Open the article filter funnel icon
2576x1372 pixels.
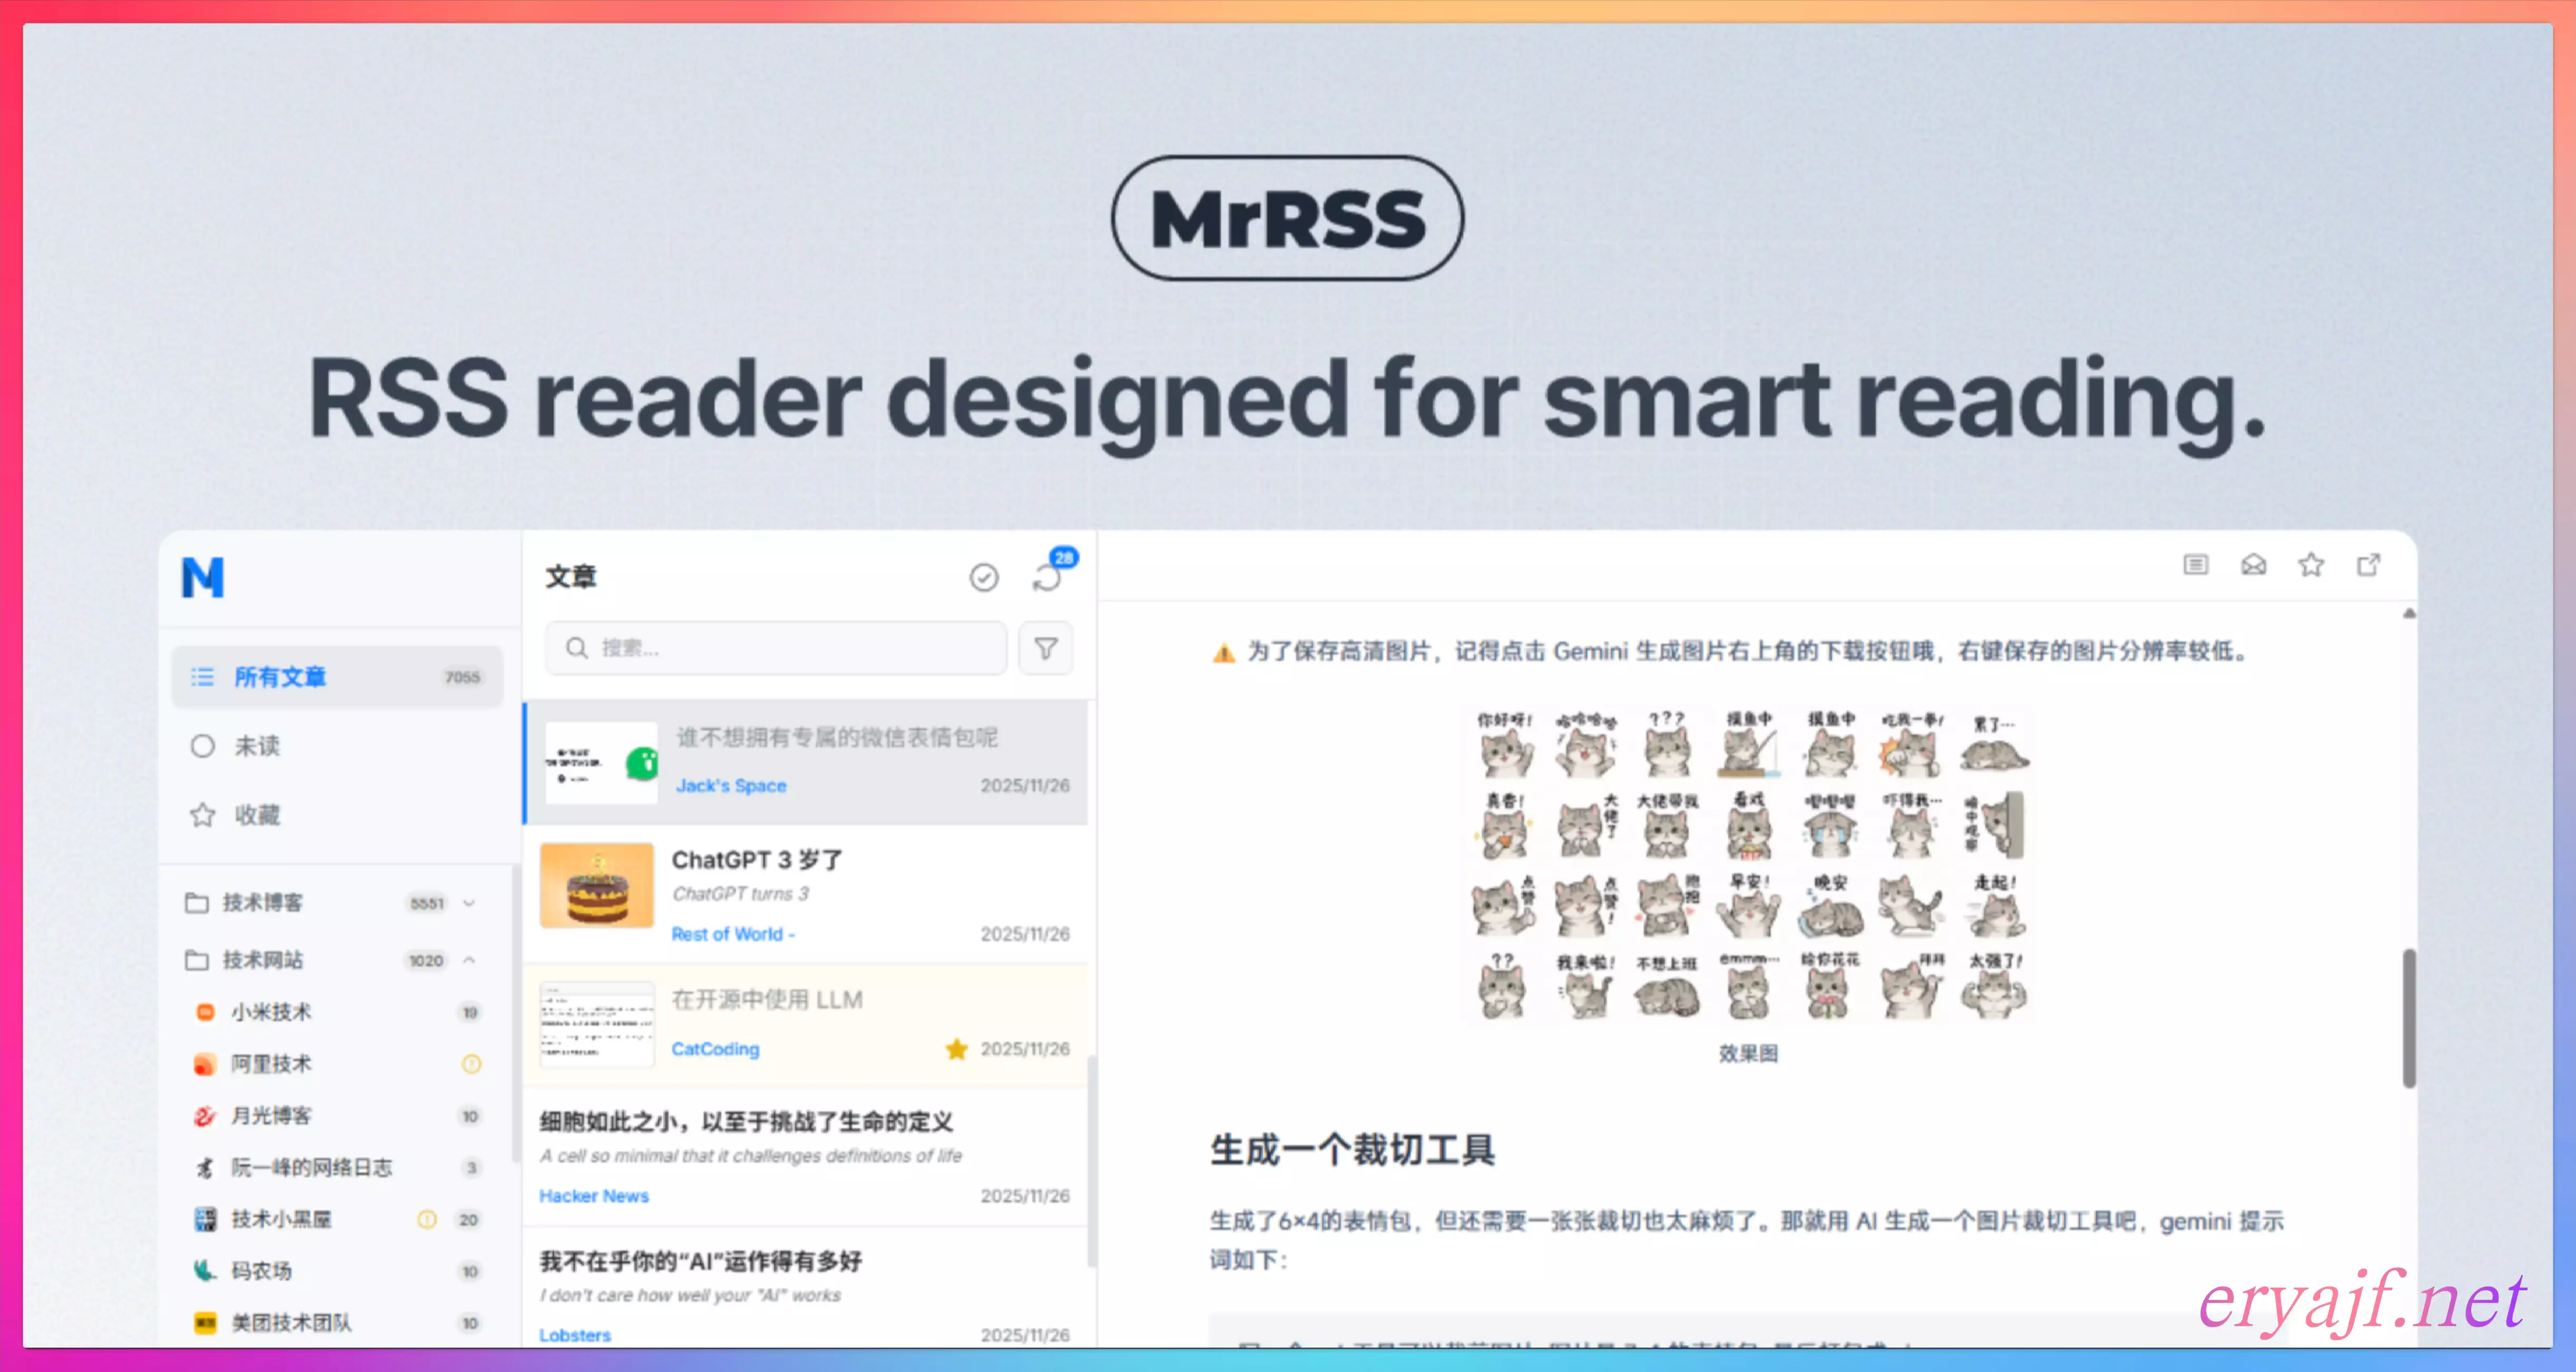coord(1045,648)
